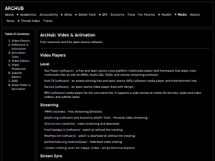Viewport: 215px width, 161px height.
Task: Expand the Health disclosure triangle
Action: coord(159,15)
